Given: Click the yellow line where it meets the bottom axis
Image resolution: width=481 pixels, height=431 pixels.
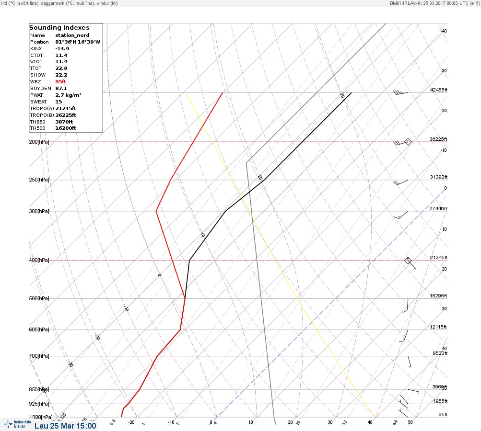Looking at the screenshot, I should pyautogui.click(x=375, y=417).
